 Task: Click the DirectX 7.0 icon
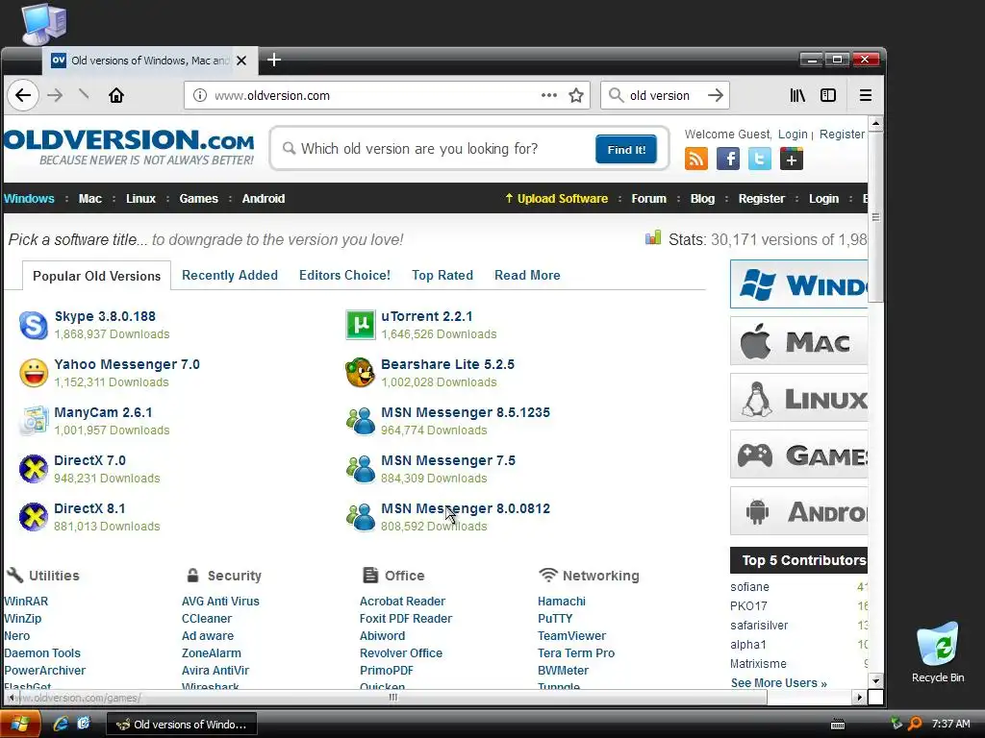(34, 469)
